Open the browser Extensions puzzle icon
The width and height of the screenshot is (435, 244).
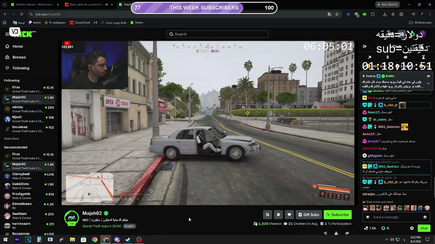[373, 14]
